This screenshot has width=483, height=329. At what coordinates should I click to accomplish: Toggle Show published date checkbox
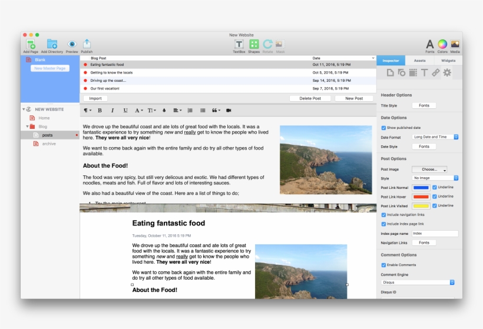383,128
